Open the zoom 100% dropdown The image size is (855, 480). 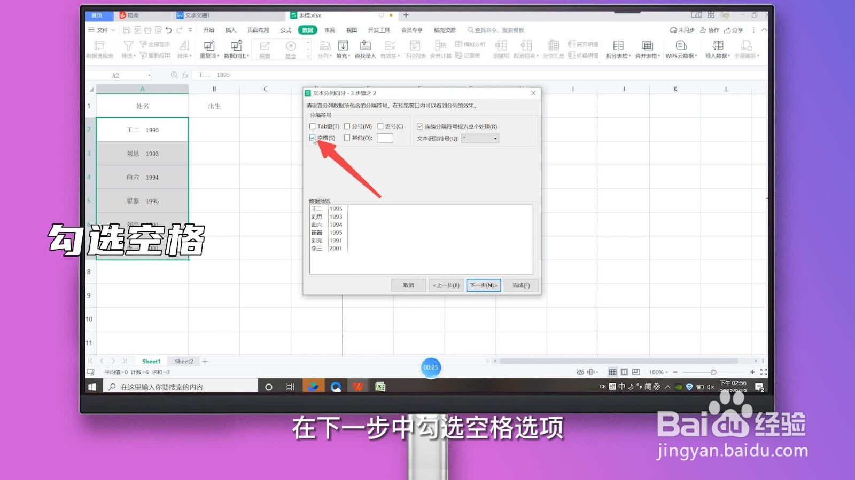coord(658,372)
